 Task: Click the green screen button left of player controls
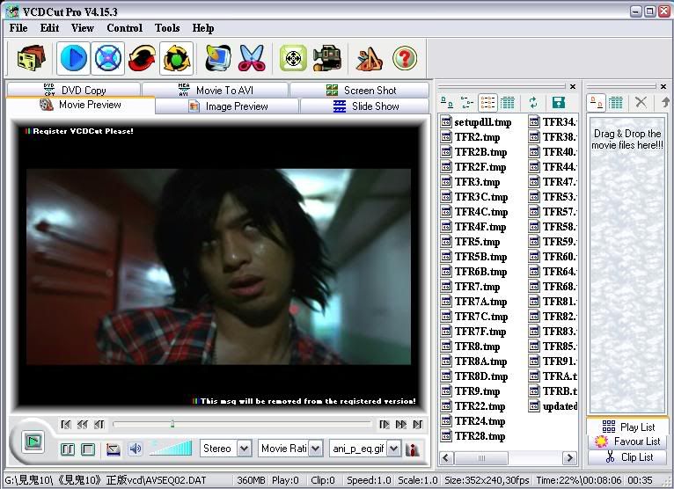click(x=33, y=441)
